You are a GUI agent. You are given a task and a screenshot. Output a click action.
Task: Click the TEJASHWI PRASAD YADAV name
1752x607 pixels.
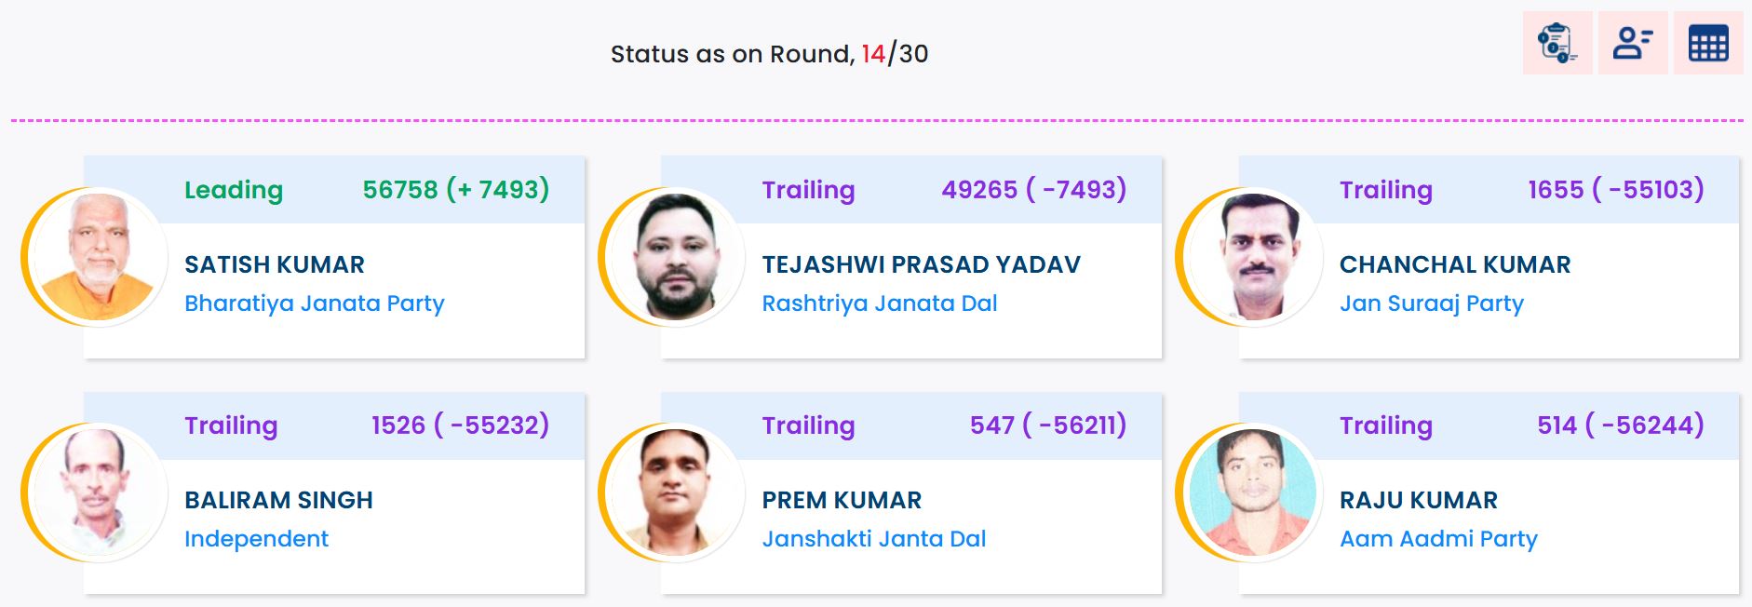[x=921, y=264]
